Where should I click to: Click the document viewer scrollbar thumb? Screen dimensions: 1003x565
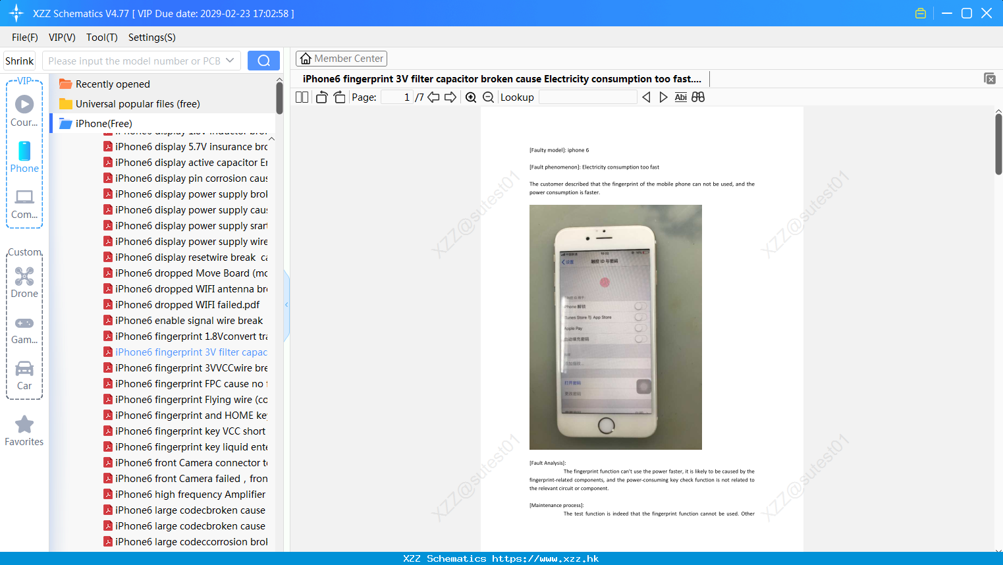(998, 144)
